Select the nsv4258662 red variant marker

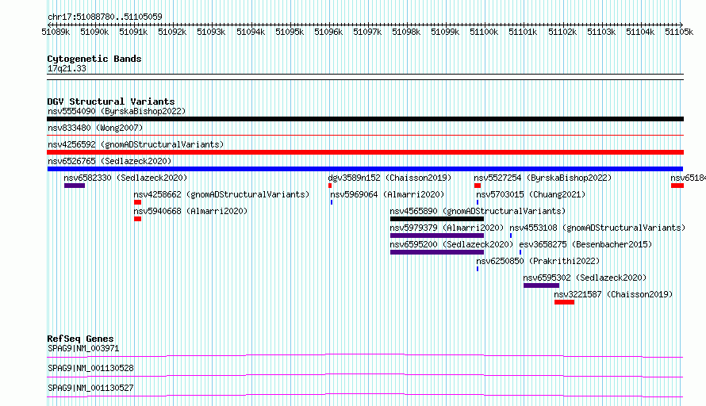[x=138, y=202]
